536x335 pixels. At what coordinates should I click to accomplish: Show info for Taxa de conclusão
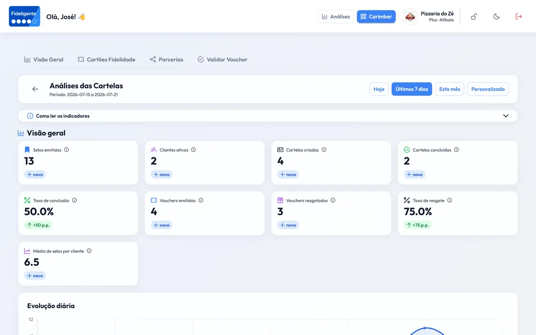74,200
